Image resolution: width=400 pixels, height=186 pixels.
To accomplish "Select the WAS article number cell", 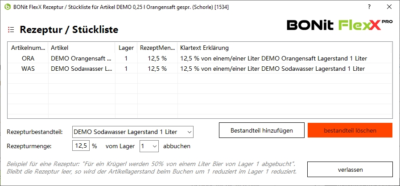I will (x=28, y=69).
